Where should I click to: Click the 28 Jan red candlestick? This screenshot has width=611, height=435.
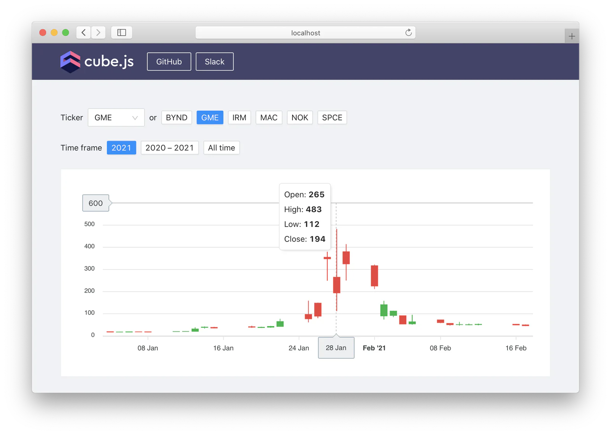[x=336, y=285]
